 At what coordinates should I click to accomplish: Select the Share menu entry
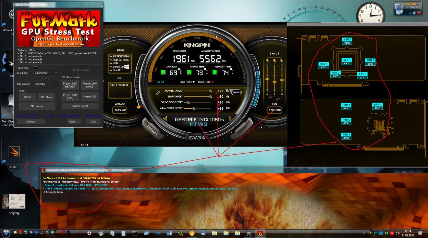coord(117,70)
